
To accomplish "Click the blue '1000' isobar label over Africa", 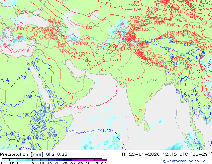I will [8, 134].
